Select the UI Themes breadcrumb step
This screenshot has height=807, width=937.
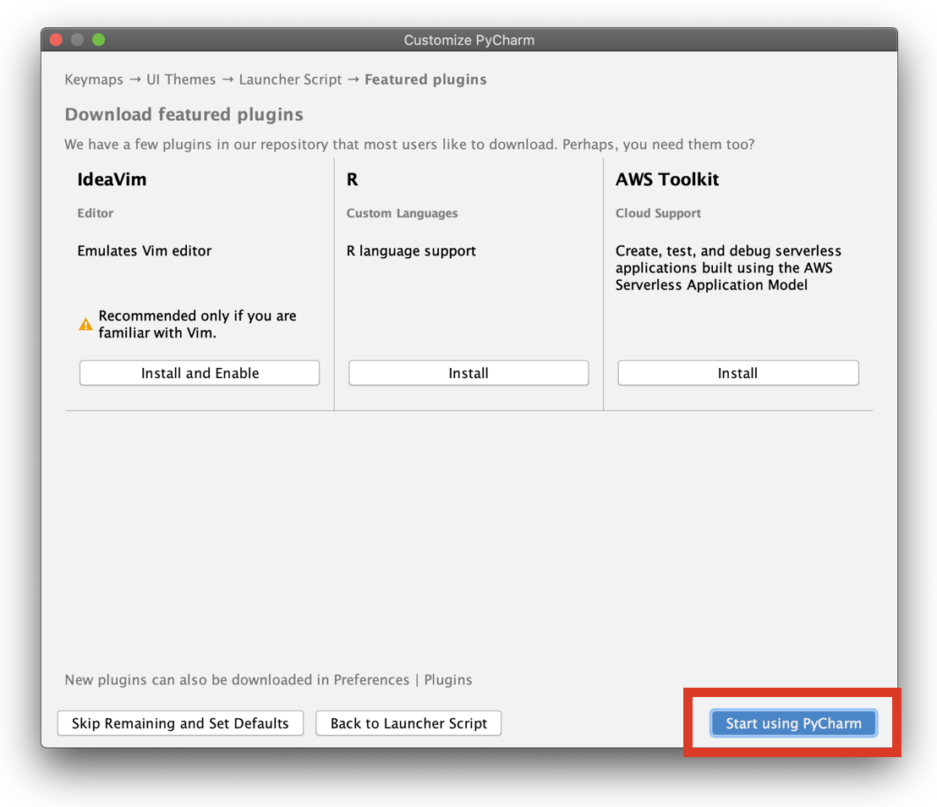(x=181, y=80)
